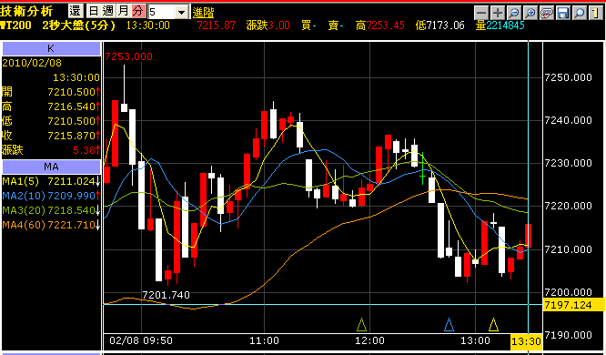Screen dimensions: 606x355
Task: Switch to 日 daily chart period
Action: pyautogui.click(x=94, y=11)
